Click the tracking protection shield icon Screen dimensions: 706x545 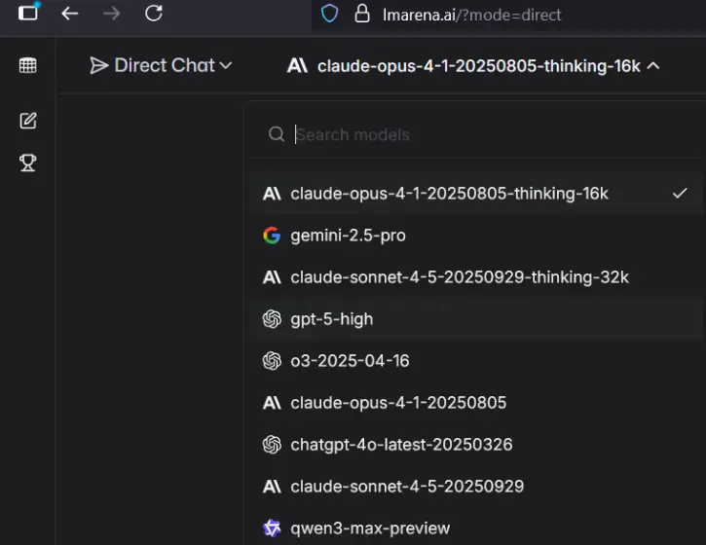coord(329,14)
